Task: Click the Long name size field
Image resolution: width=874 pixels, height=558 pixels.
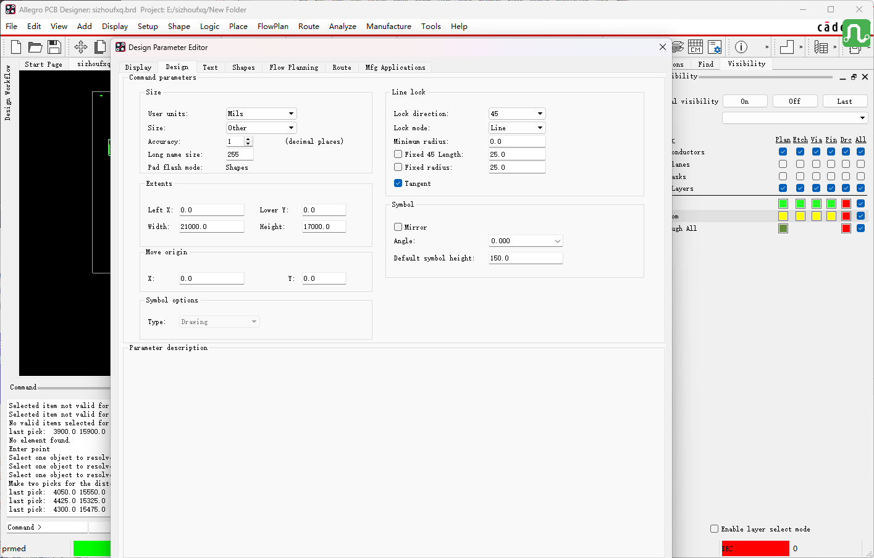Action: 240,154
